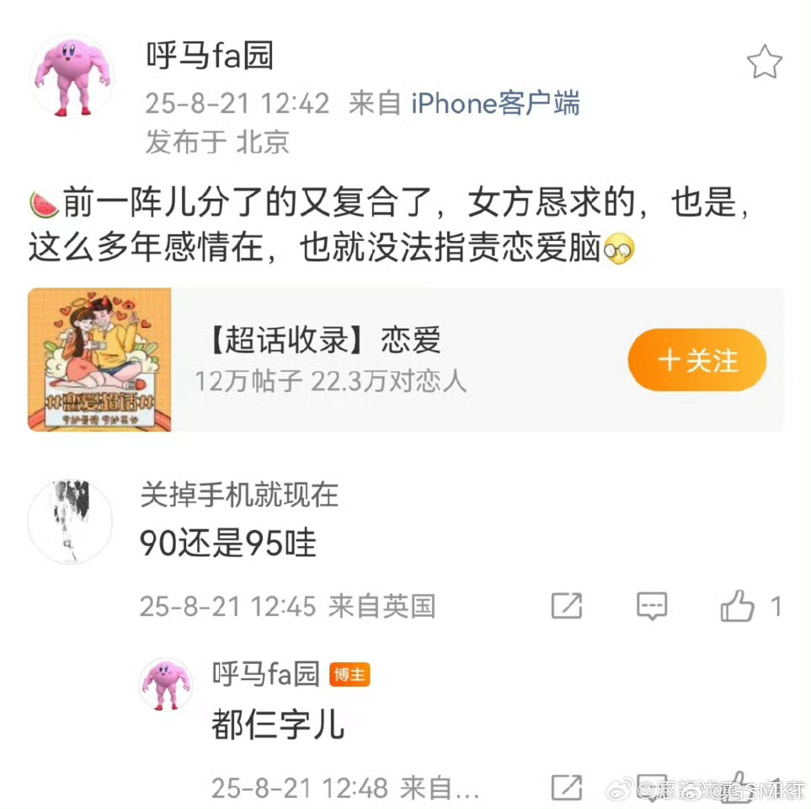
Task: Open 呼马fa园 username in reply
Action: coord(265,674)
